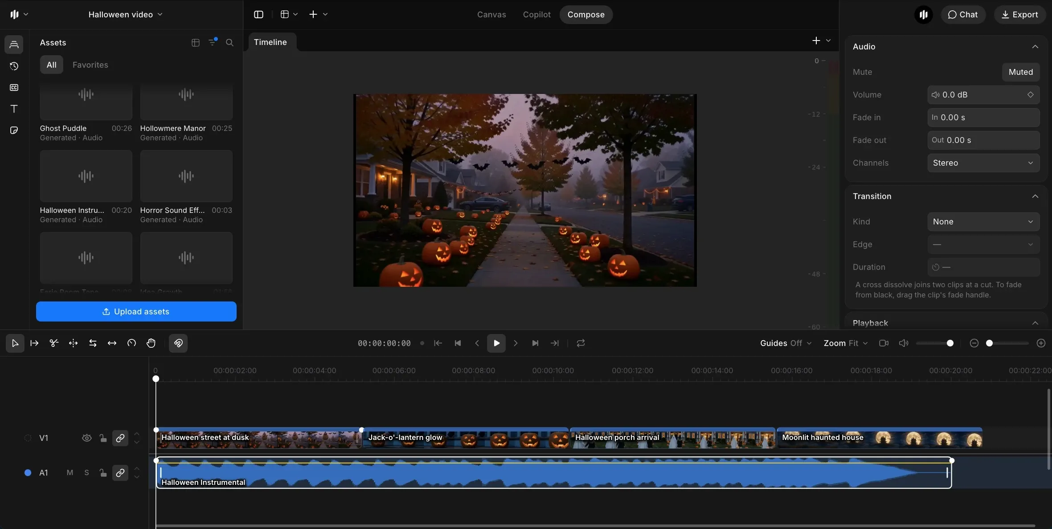Screen dimensions: 1052x529
Task: Mute the A1 track with M
Action: click(x=70, y=472)
